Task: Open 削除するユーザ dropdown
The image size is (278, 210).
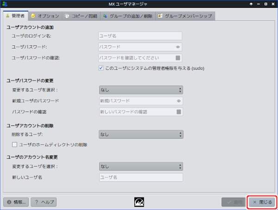Action: click(x=141, y=135)
